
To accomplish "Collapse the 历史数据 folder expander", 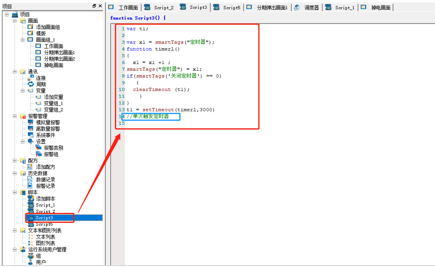I will [15, 173].
